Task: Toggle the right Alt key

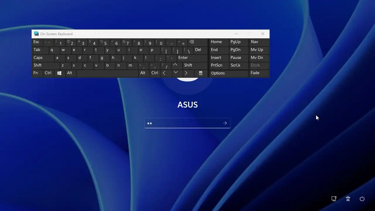Action: pyautogui.click(x=144, y=73)
